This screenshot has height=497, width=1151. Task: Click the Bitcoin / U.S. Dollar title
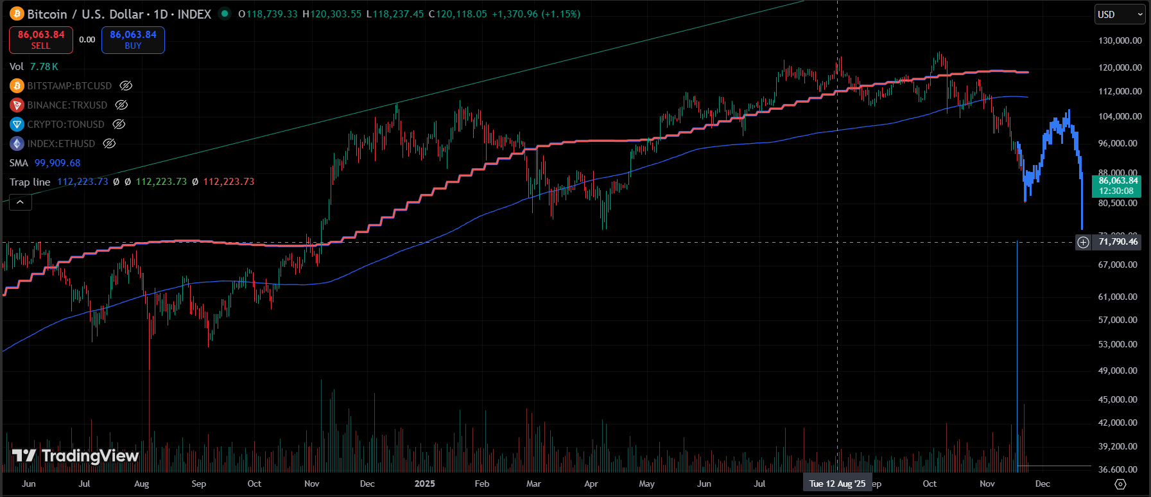tap(86, 14)
